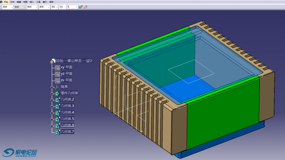Select the yz 平面 plane icon
Screen dimensions: 285x160
tap(58, 74)
